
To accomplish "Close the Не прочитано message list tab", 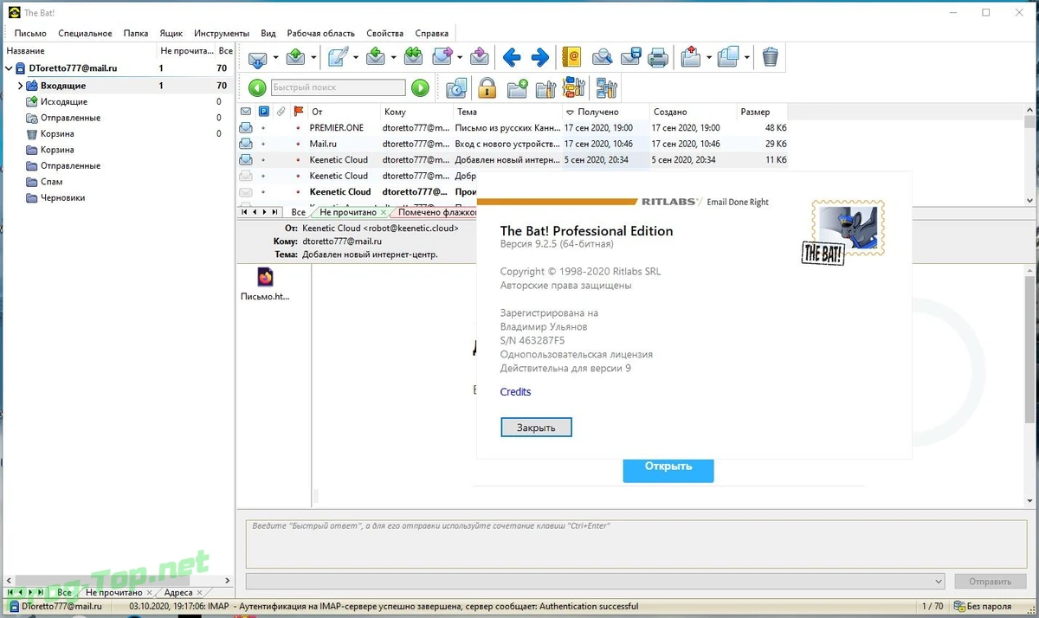I will point(384,212).
